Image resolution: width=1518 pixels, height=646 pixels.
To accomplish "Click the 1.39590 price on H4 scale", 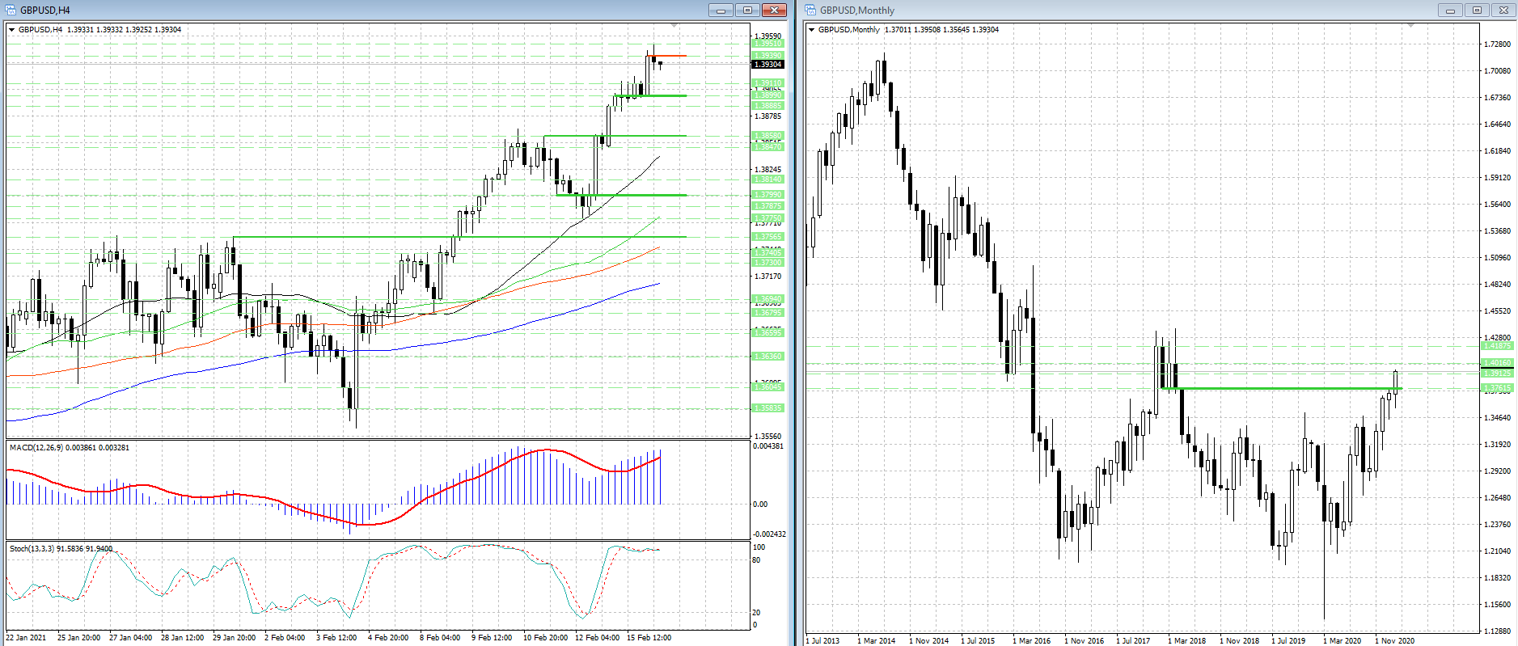I will (768, 36).
